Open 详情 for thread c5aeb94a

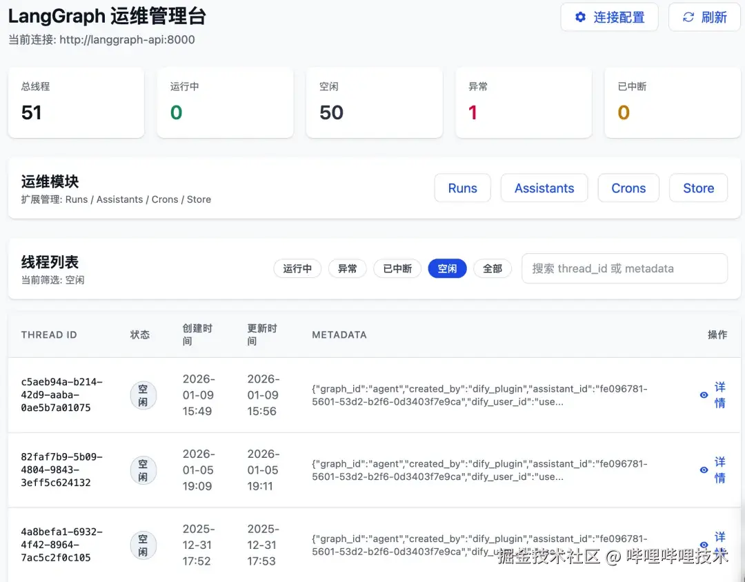pyautogui.click(x=719, y=395)
